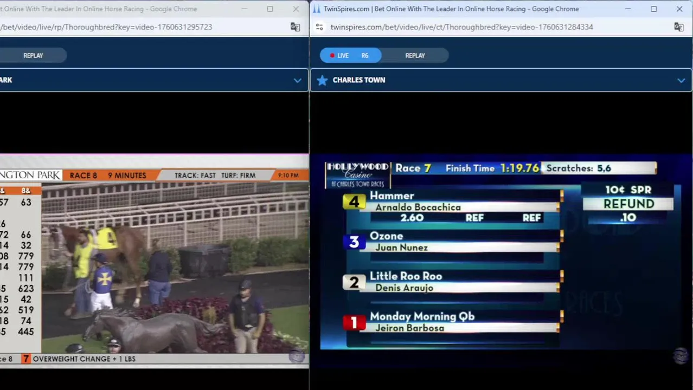This screenshot has height=390, width=693.
Task: Expand the left window track dropdown chevron
Action: (298, 80)
